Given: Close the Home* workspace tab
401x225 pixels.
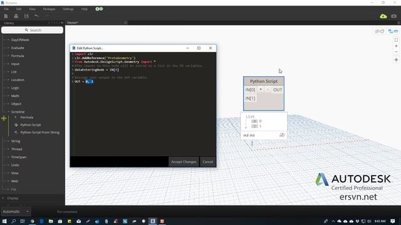Looking at the screenshot, I should pyautogui.click(x=125, y=22).
